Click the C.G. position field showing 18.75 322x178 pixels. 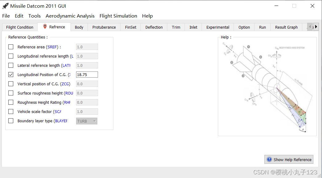[87, 75]
